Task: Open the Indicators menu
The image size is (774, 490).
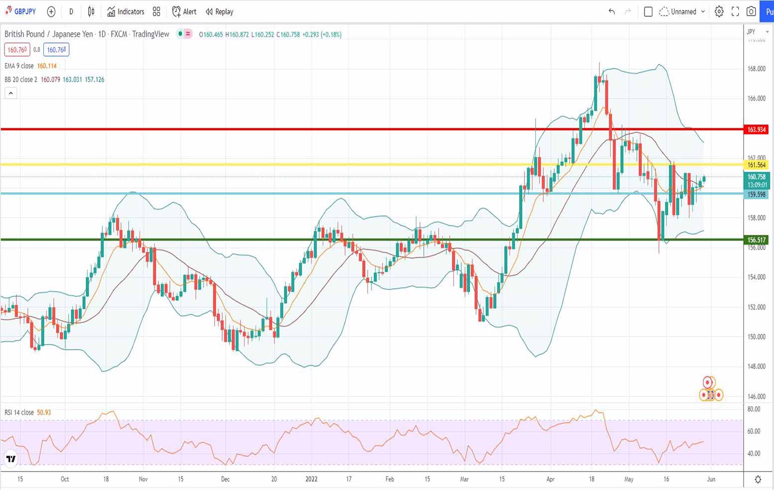Action: coord(126,11)
